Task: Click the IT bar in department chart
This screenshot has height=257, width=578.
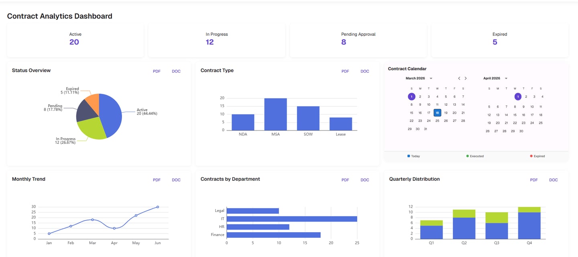Action: point(292,219)
